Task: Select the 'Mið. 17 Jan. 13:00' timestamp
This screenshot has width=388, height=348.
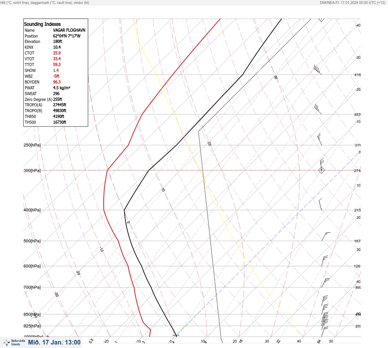Action: [54, 342]
